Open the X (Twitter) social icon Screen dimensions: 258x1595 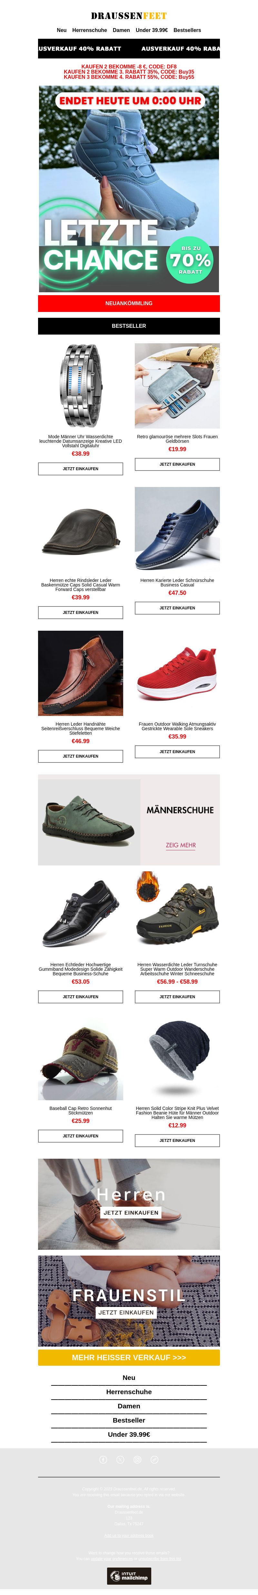click(121, 1459)
